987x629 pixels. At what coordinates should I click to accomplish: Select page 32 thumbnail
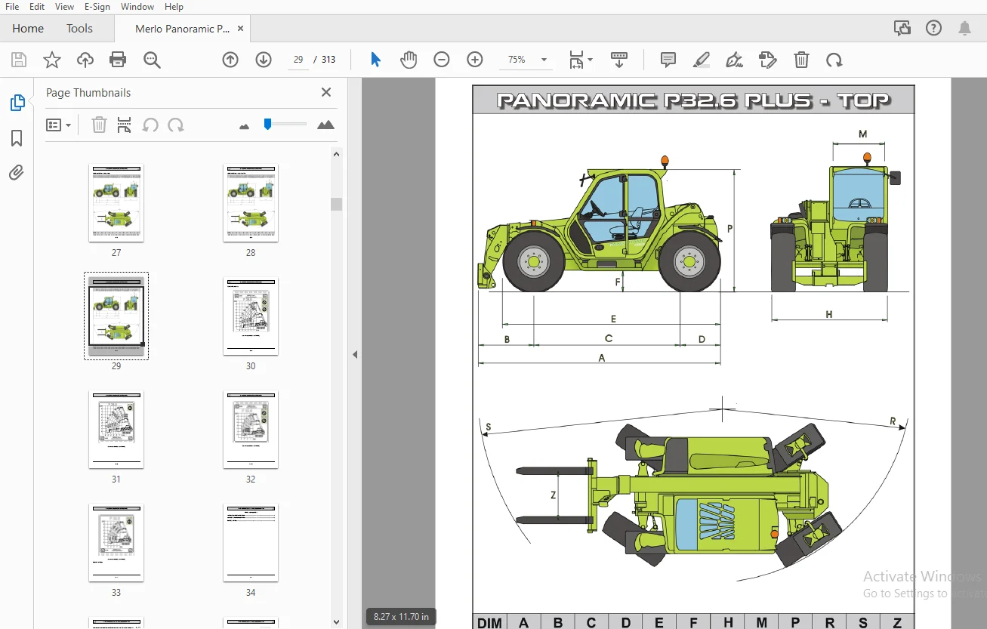point(251,429)
